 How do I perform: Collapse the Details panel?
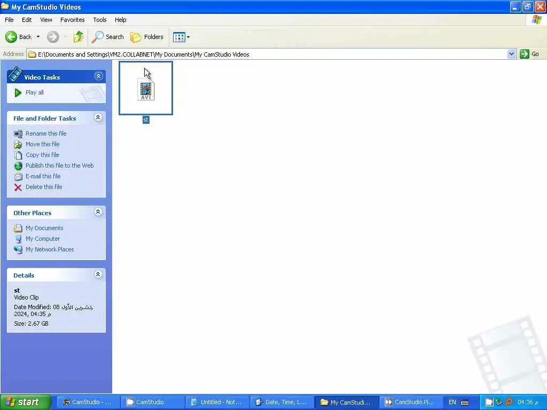tap(98, 274)
